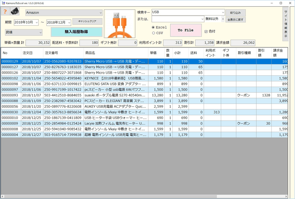Select the Excel output radio button
Viewport: 295px width, 199px height.
pos(153,27)
